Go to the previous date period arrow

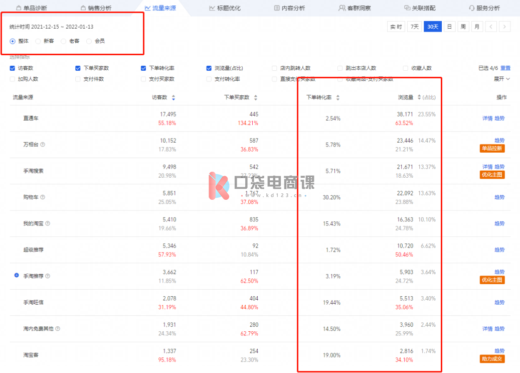pos(491,27)
